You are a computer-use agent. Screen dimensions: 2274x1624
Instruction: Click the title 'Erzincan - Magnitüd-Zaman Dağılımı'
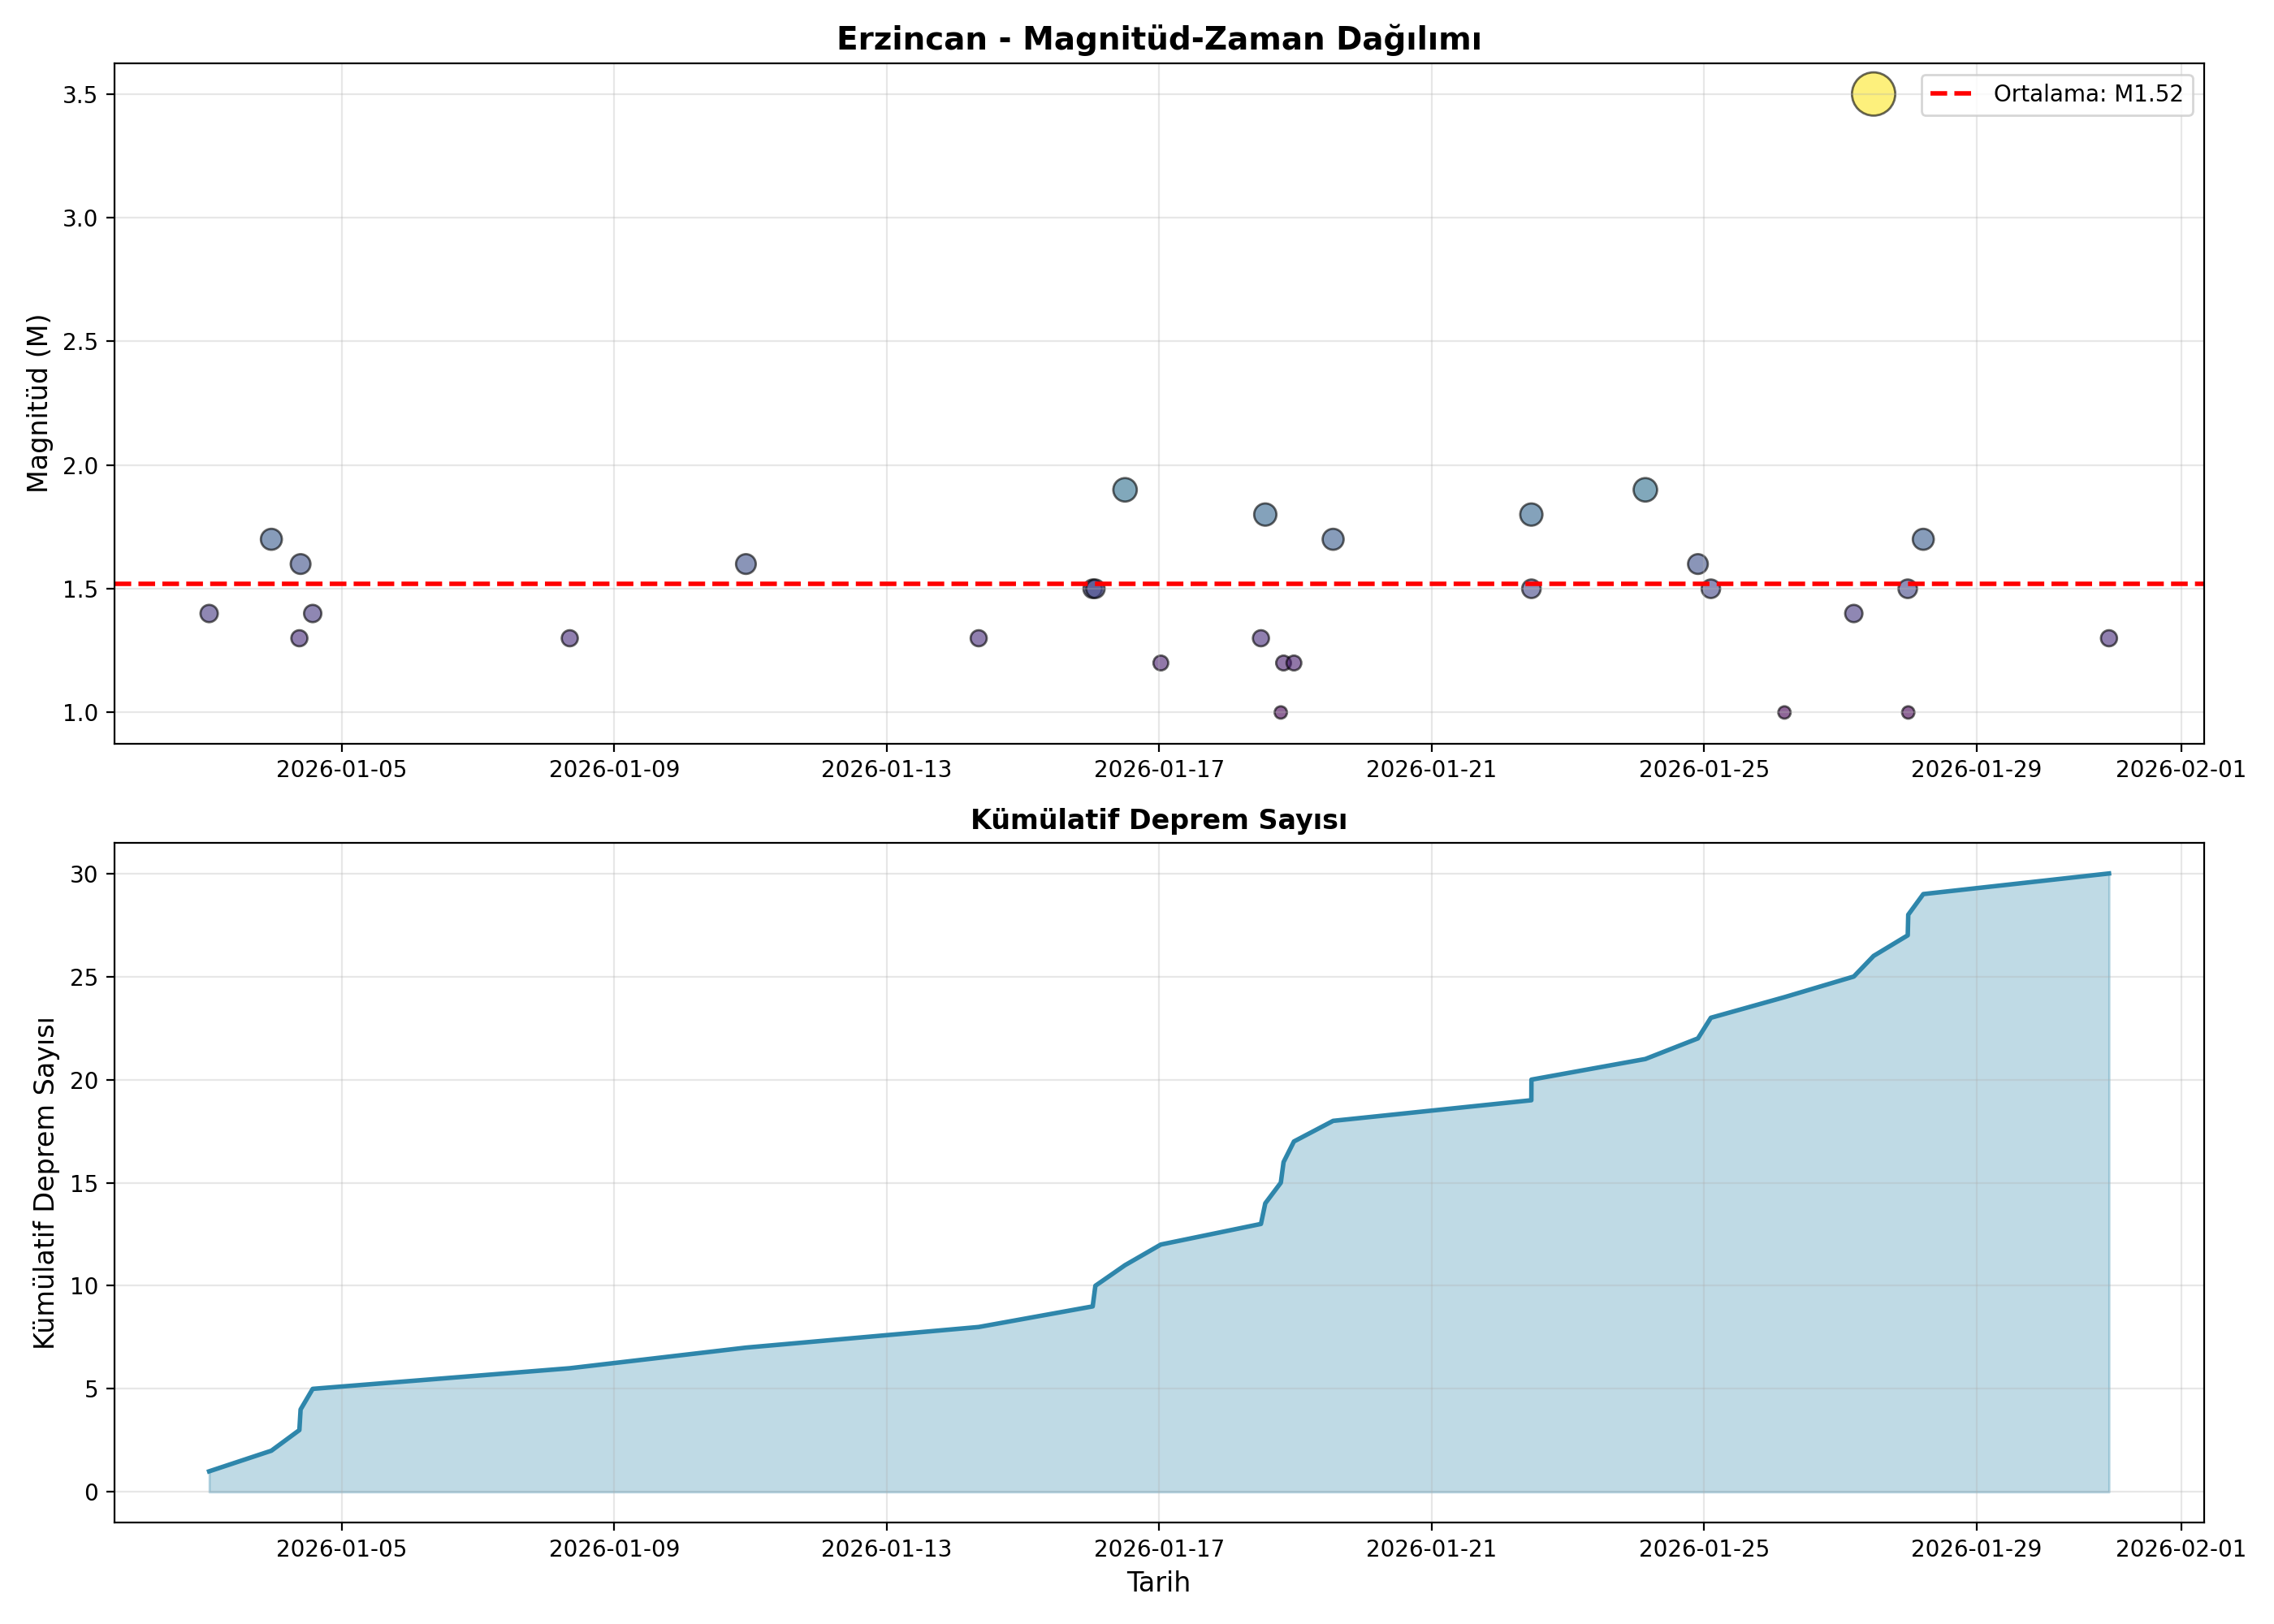[x=1158, y=38]
